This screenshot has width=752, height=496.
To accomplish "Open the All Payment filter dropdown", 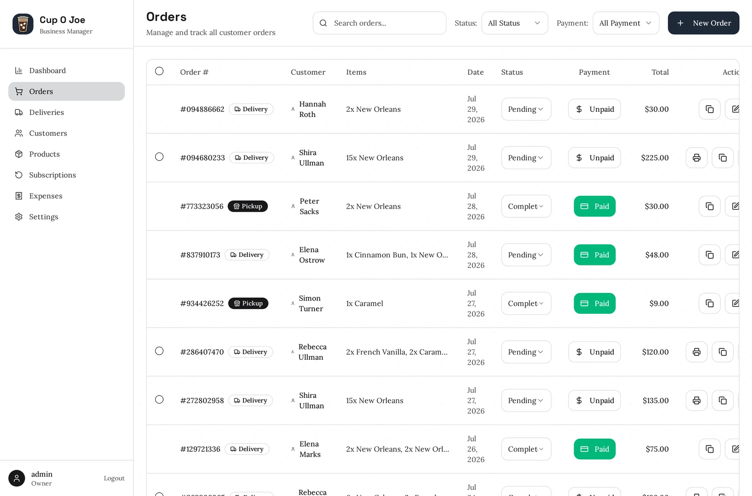I will click(x=626, y=23).
